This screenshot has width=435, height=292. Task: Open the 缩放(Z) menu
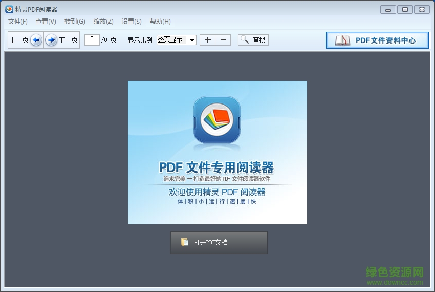(x=103, y=22)
